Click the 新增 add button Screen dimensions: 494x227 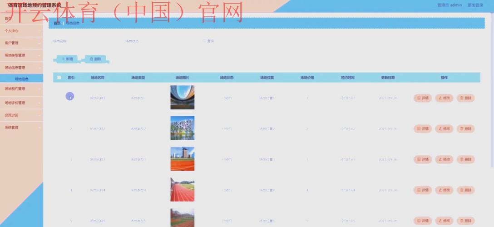(x=67, y=59)
